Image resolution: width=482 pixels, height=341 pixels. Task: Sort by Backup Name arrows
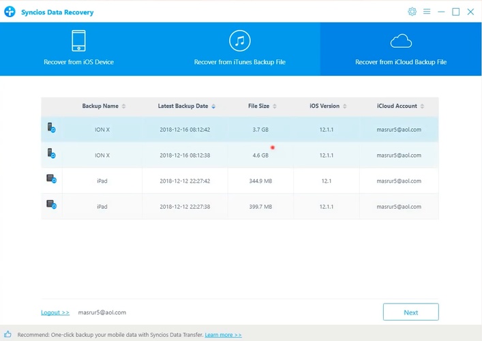point(123,106)
